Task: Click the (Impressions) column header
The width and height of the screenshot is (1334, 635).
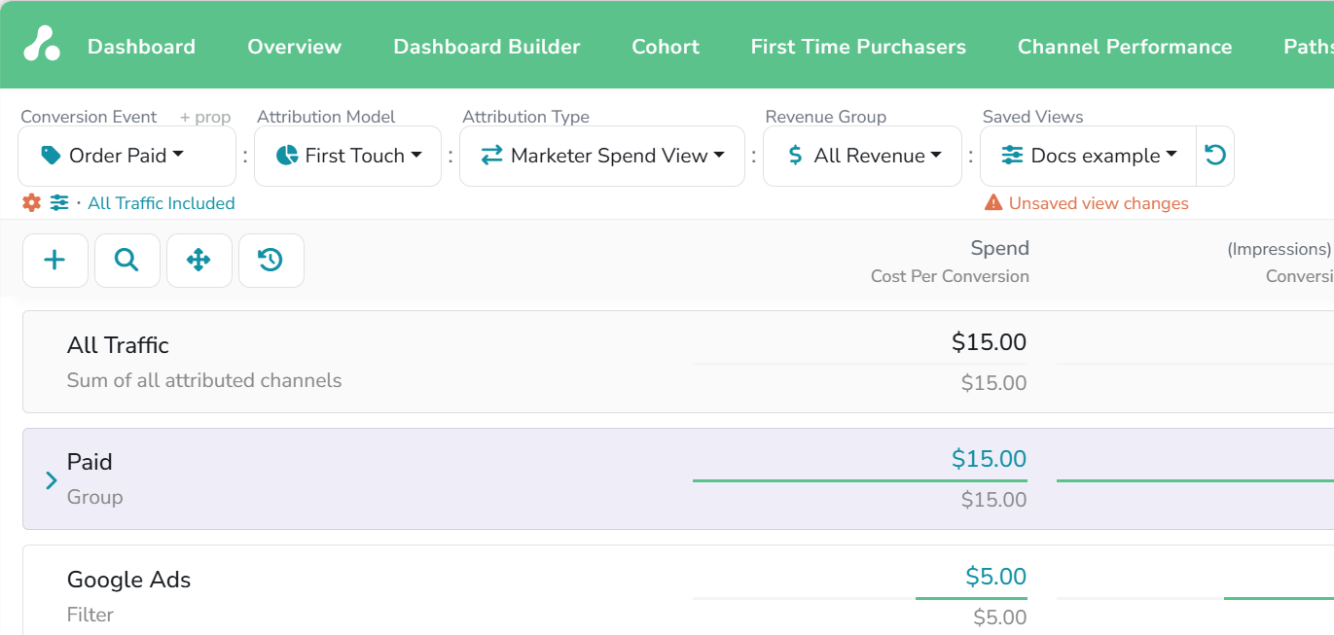Action: [1280, 249]
